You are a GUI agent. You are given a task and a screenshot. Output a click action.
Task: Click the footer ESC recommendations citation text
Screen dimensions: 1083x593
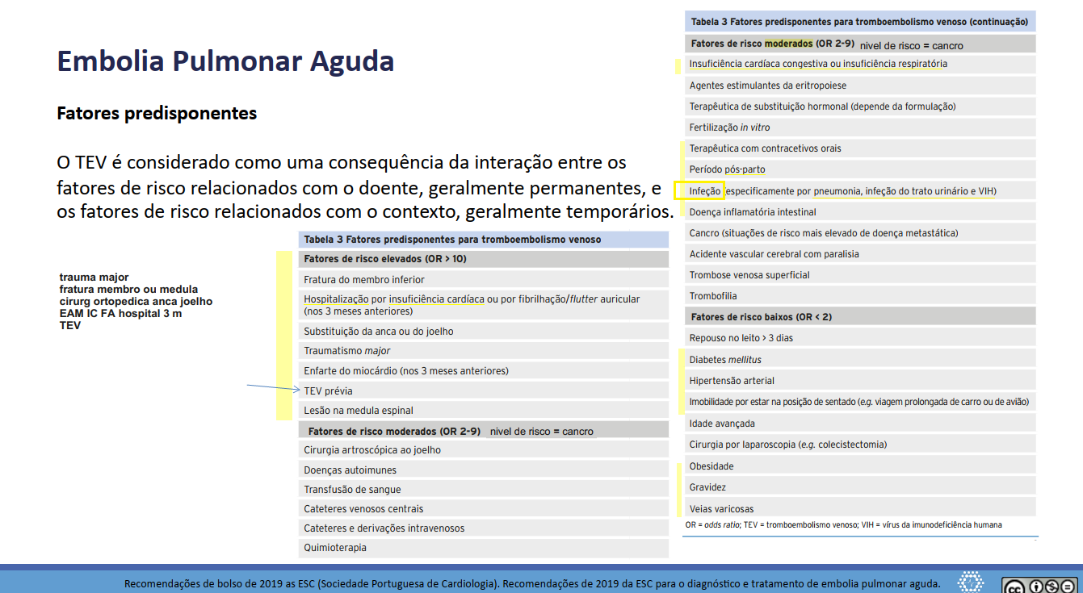coord(531,583)
